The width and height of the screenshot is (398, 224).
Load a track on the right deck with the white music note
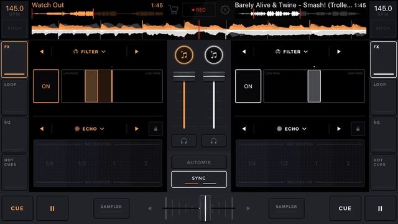214,55
